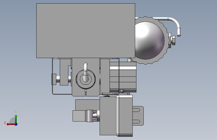The width and height of the screenshot is (217, 140).
Task: Select the small rectangular block at lower left
Action: (79, 116)
